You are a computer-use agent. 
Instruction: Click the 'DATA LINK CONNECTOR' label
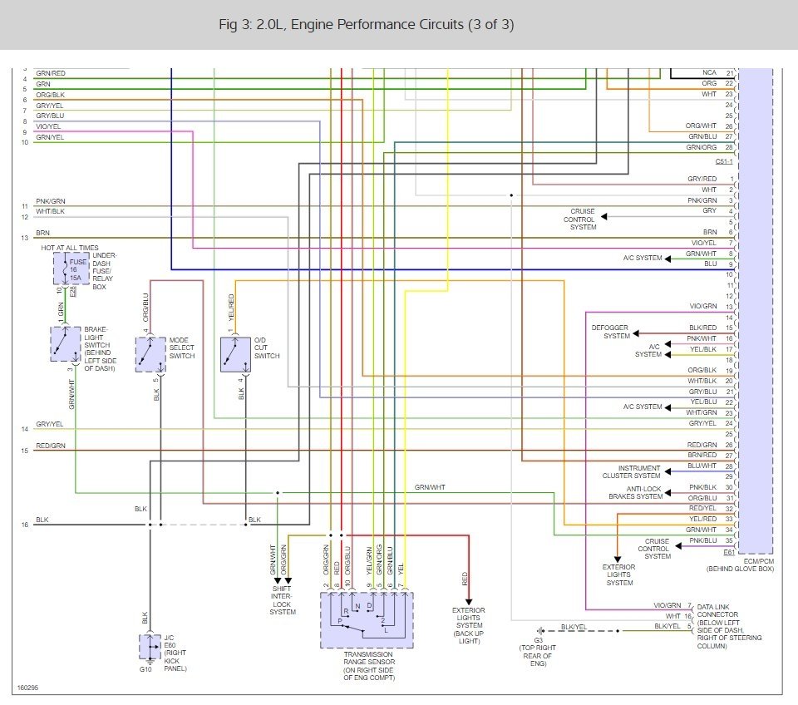(x=729, y=626)
